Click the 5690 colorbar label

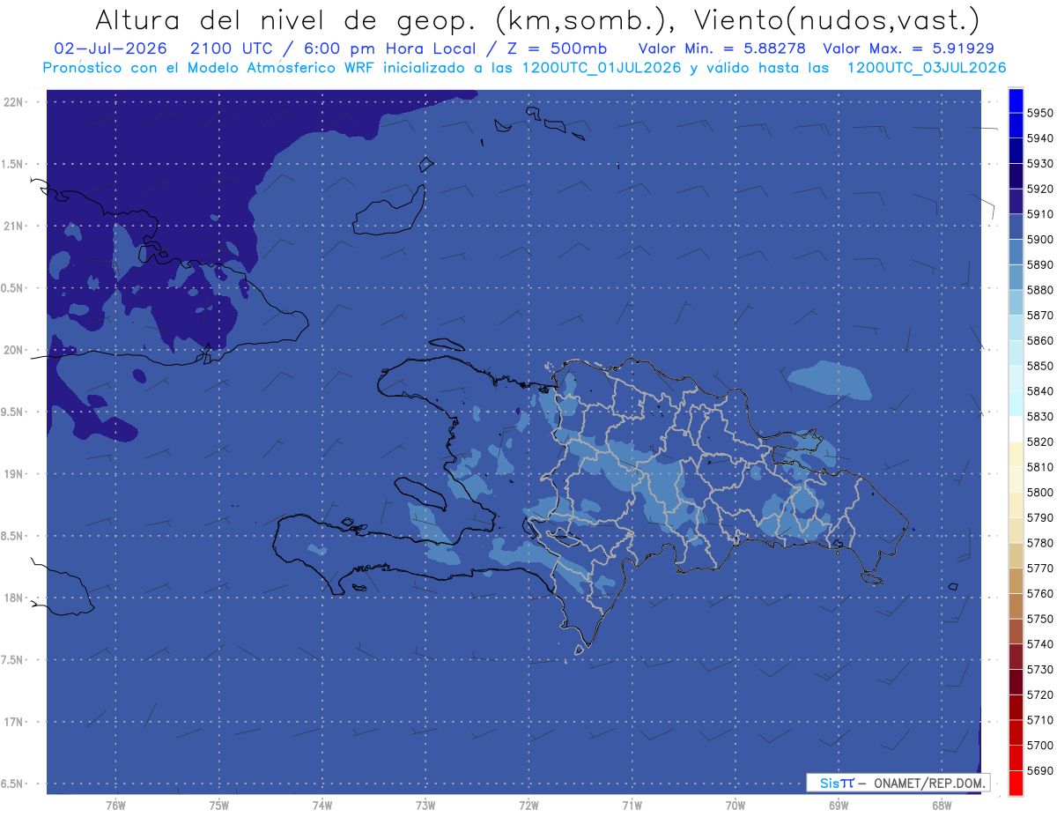(x=1040, y=770)
